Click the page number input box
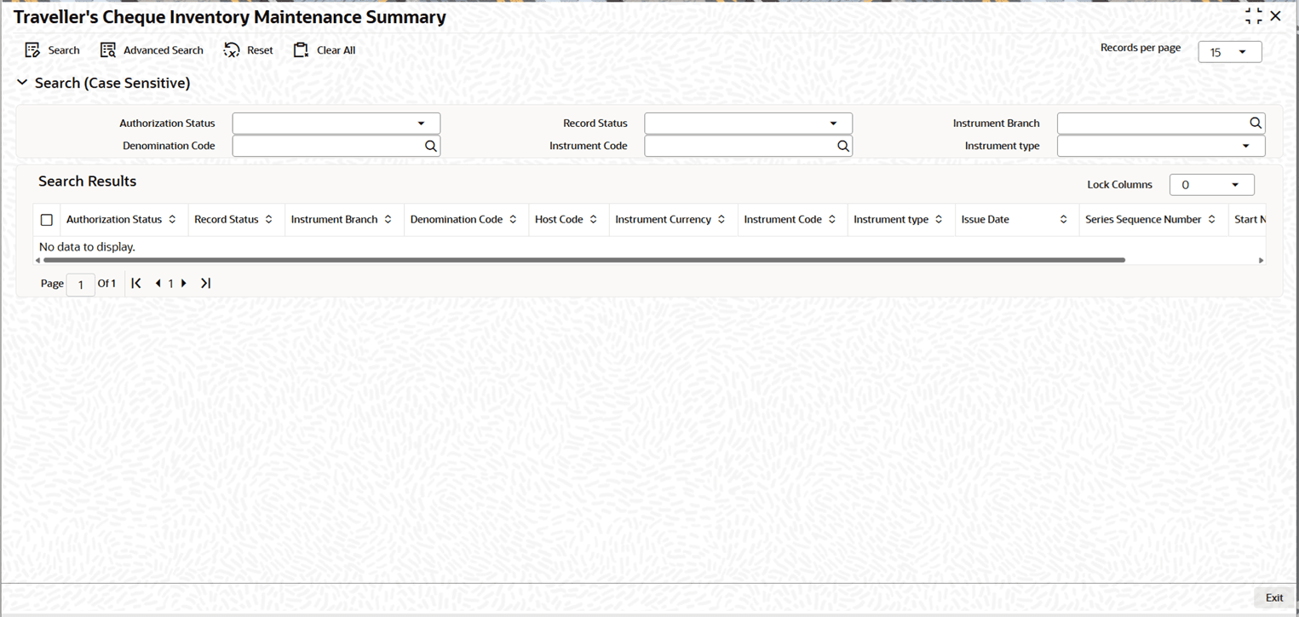Screen dimensions: 1299x617 coord(81,285)
